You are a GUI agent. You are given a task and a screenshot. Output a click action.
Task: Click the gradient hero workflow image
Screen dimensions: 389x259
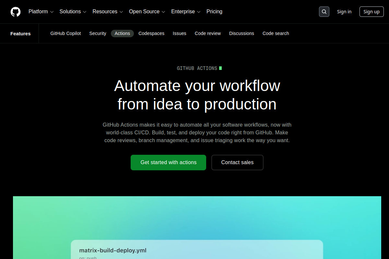[x=197, y=228]
